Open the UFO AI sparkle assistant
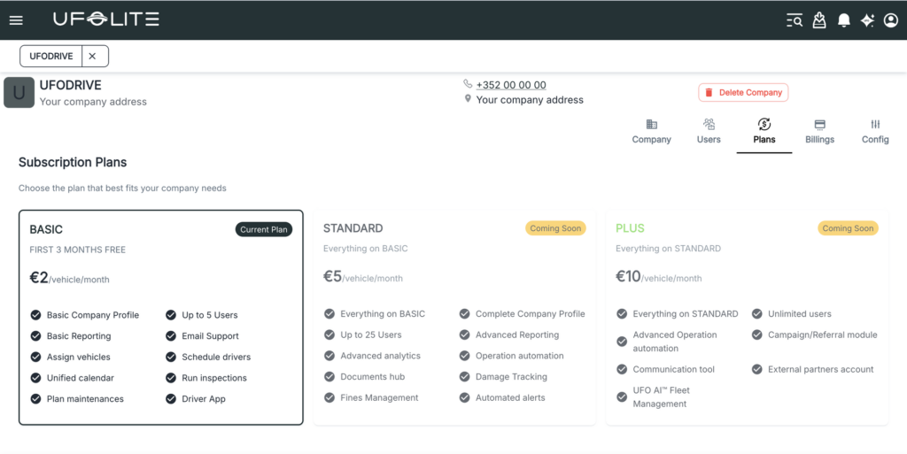The image size is (907, 454). pos(868,20)
